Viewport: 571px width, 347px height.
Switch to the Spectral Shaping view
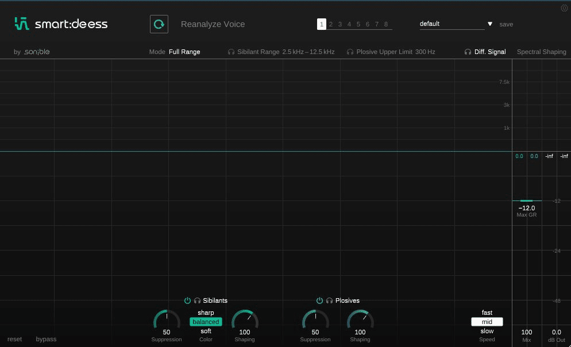pos(541,51)
